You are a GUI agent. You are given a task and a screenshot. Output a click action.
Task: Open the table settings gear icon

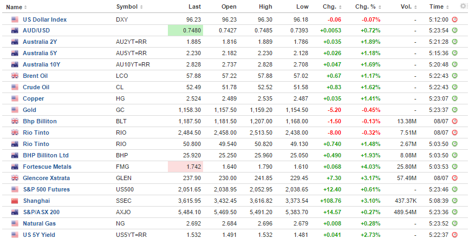[463, 6]
